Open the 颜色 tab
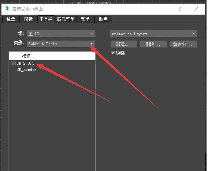Screen dimensions: 208x171 (x=103, y=19)
